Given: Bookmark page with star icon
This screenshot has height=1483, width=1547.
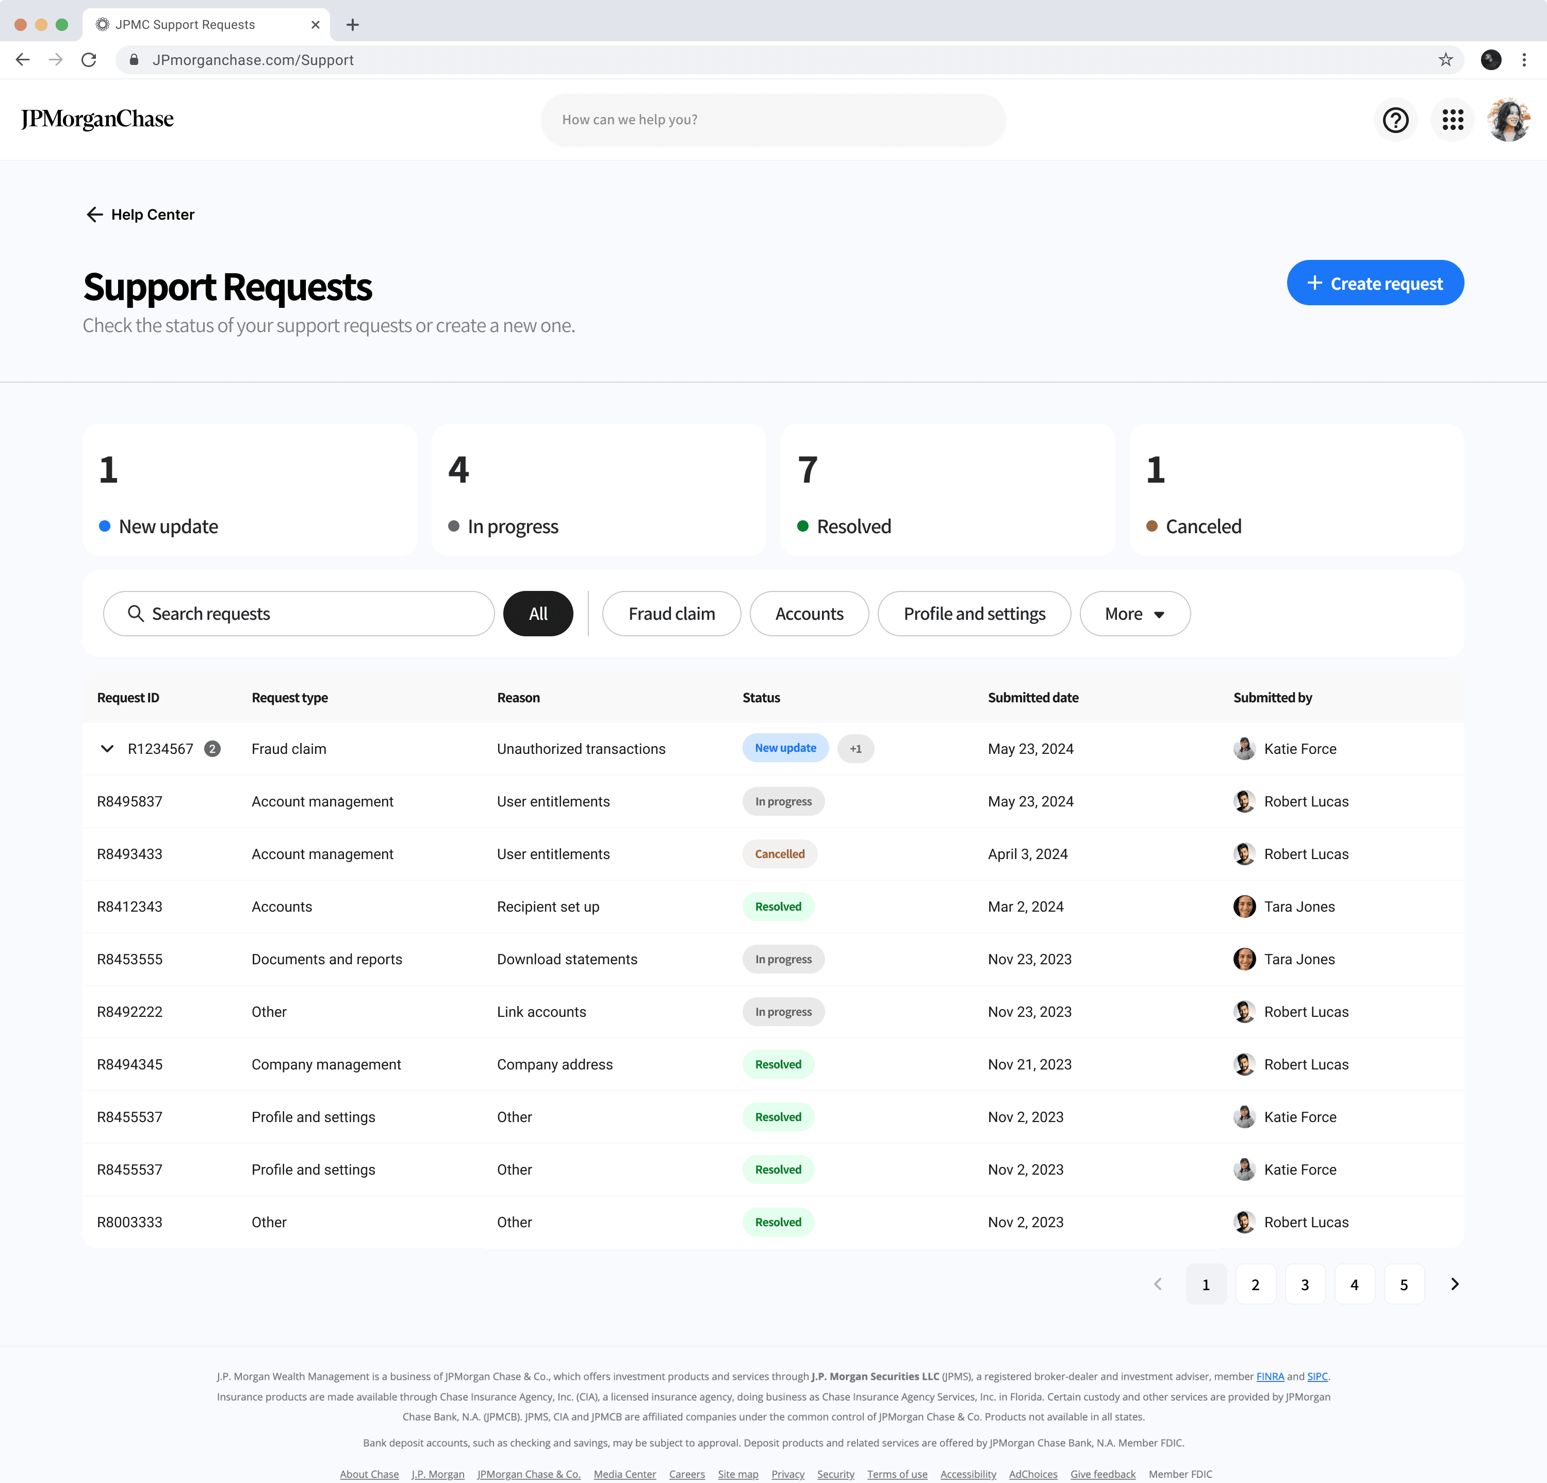Looking at the screenshot, I should [x=1445, y=60].
